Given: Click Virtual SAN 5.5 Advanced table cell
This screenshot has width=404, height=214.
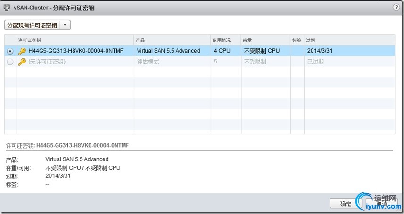Looking at the screenshot, I should 168,51.
